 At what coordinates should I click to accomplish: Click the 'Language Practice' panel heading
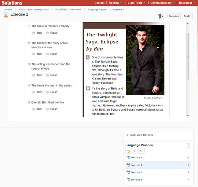(x=139, y=145)
